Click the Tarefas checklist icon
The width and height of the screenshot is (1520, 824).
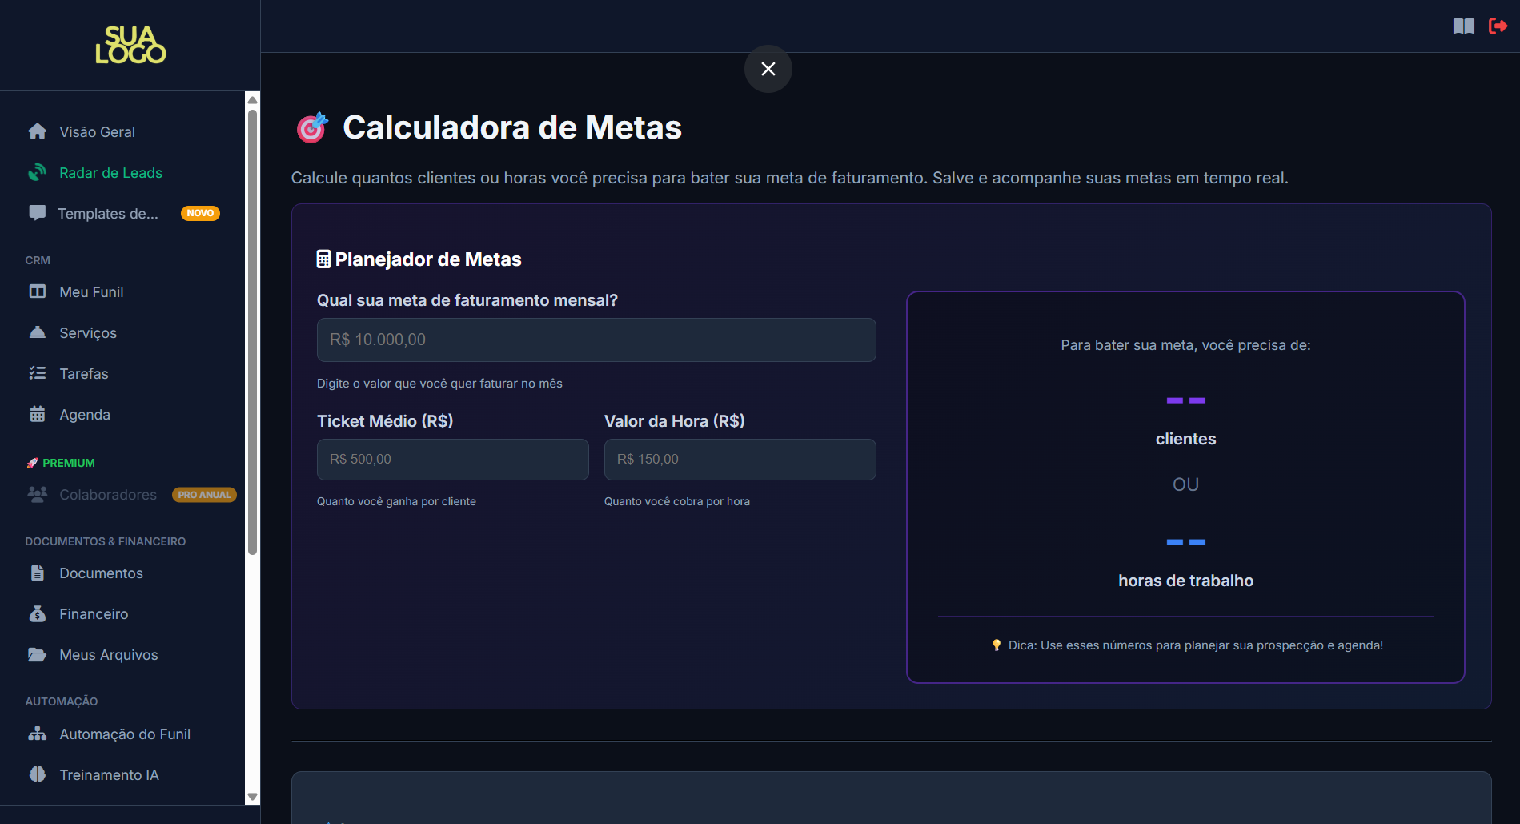coord(37,373)
